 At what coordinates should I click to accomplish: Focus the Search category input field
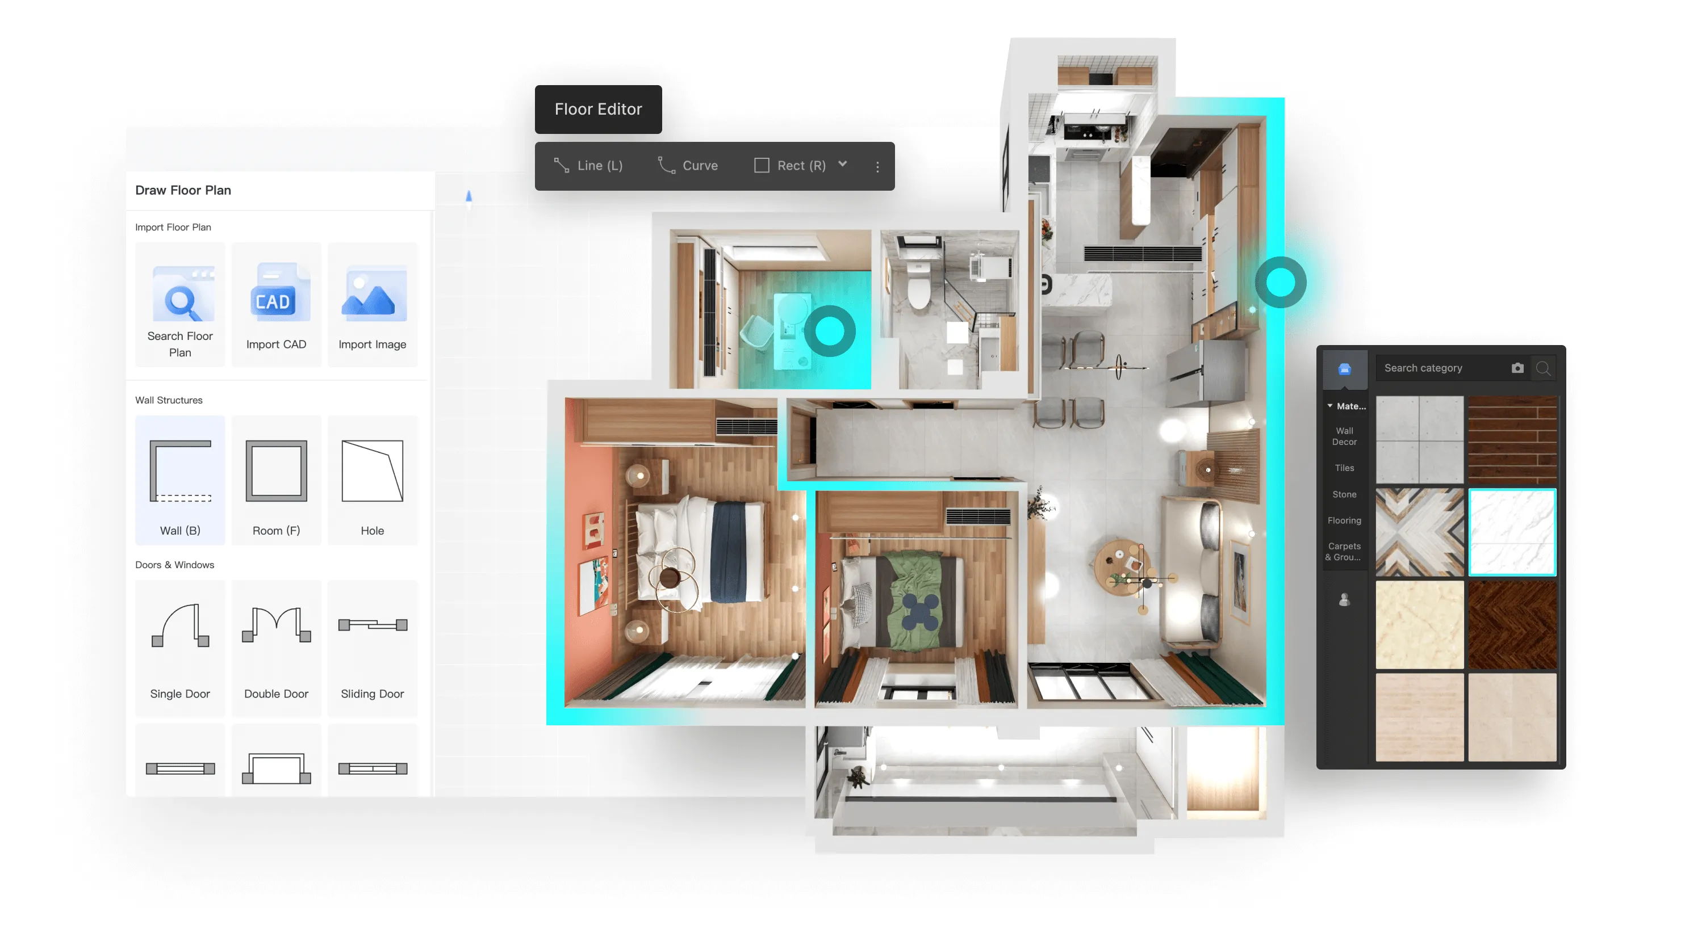[1442, 368]
